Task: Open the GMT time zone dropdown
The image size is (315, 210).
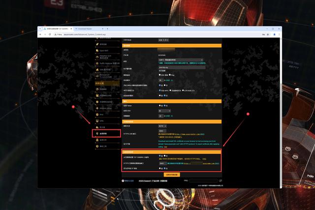Action: pyautogui.click(x=181, y=60)
